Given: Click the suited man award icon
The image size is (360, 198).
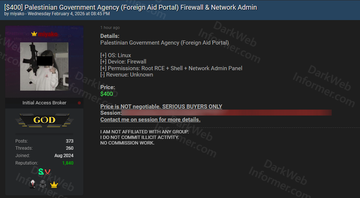Looking at the screenshot, I should coord(32,185).
